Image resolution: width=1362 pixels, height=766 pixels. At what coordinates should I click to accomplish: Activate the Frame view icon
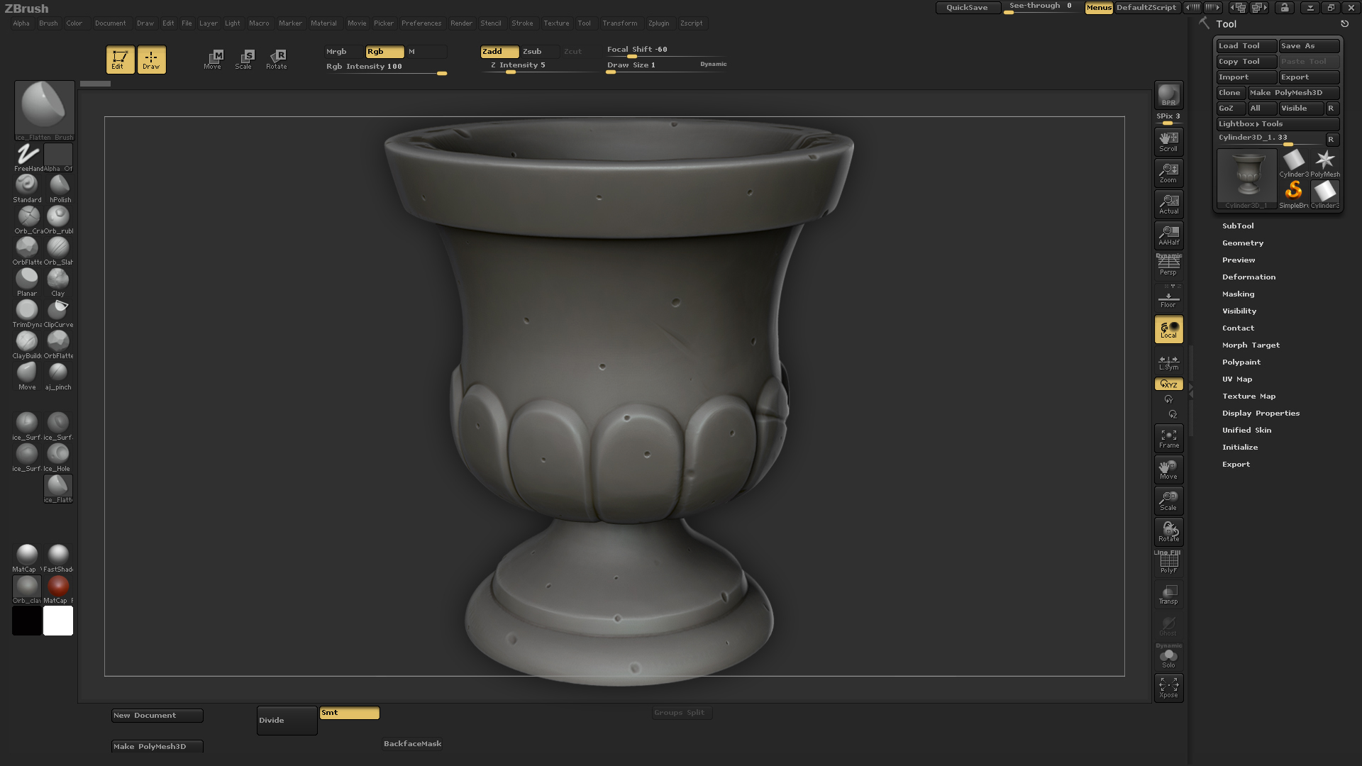[x=1168, y=436]
